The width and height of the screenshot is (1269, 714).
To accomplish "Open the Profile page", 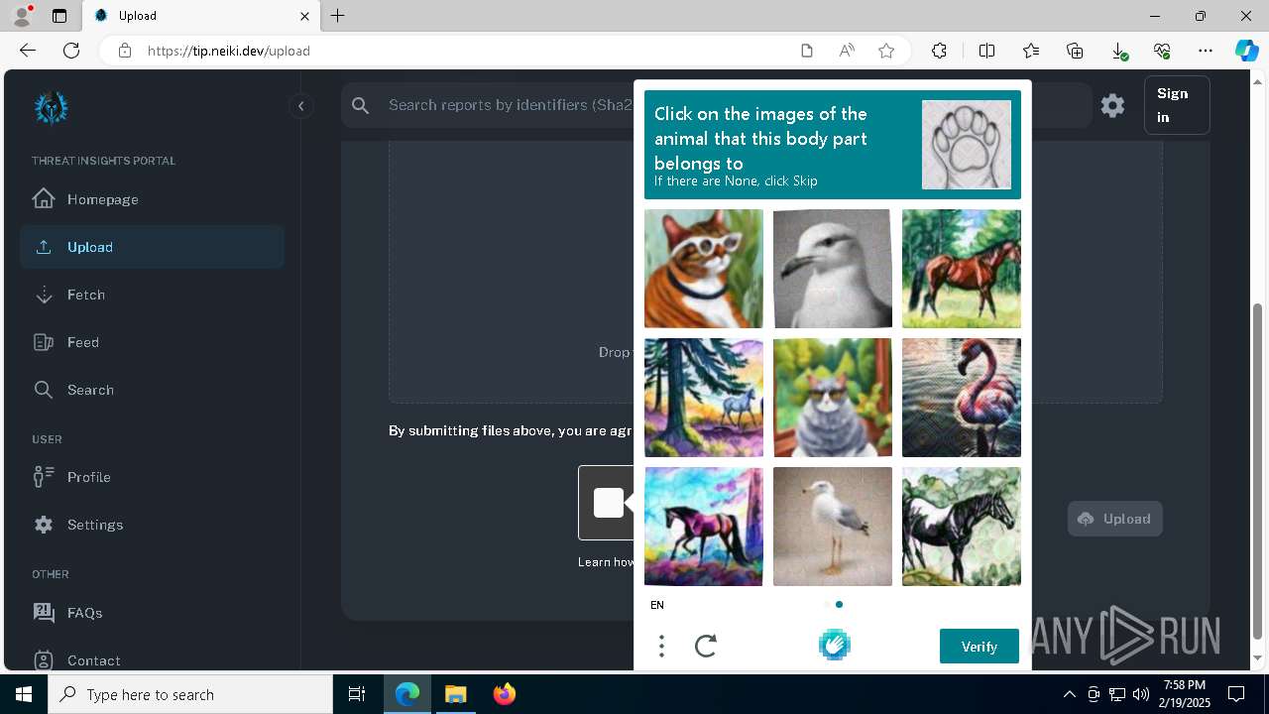I will (152, 477).
